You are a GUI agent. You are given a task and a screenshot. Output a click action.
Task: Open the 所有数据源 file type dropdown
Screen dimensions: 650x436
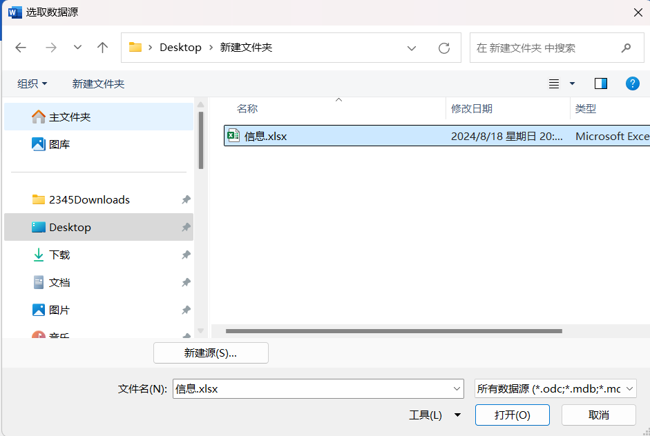click(x=555, y=389)
